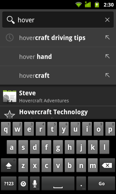Focus the search input field
This screenshot has height=194, width=116.
tap(58, 20)
